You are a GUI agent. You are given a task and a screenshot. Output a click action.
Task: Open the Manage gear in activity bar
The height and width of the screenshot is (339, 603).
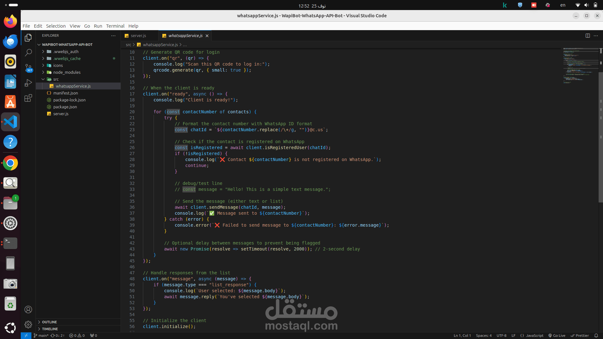(28, 325)
